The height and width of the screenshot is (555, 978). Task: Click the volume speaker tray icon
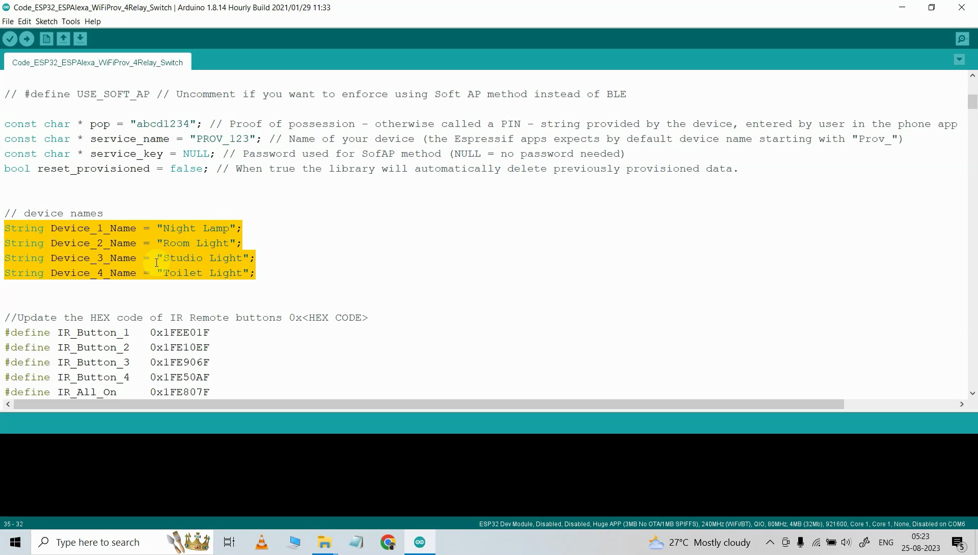tap(846, 542)
